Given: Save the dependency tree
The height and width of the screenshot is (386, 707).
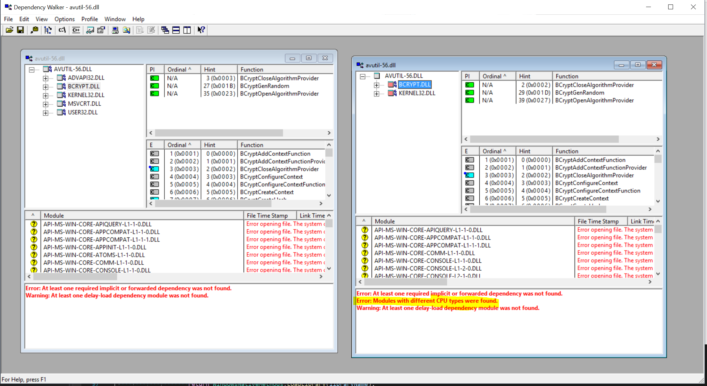Looking at the screenshot, I should [20, 30].
